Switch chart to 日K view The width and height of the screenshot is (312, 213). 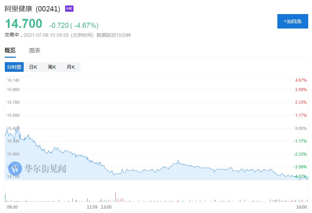(x=33, y=67)
